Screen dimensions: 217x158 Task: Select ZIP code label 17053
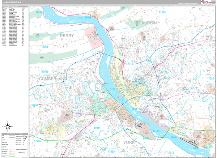coord(45,47)
